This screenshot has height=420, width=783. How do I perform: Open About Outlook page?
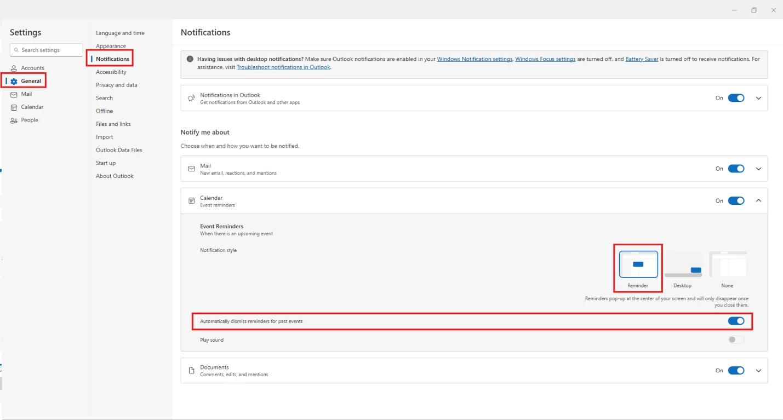click(115, 176)
